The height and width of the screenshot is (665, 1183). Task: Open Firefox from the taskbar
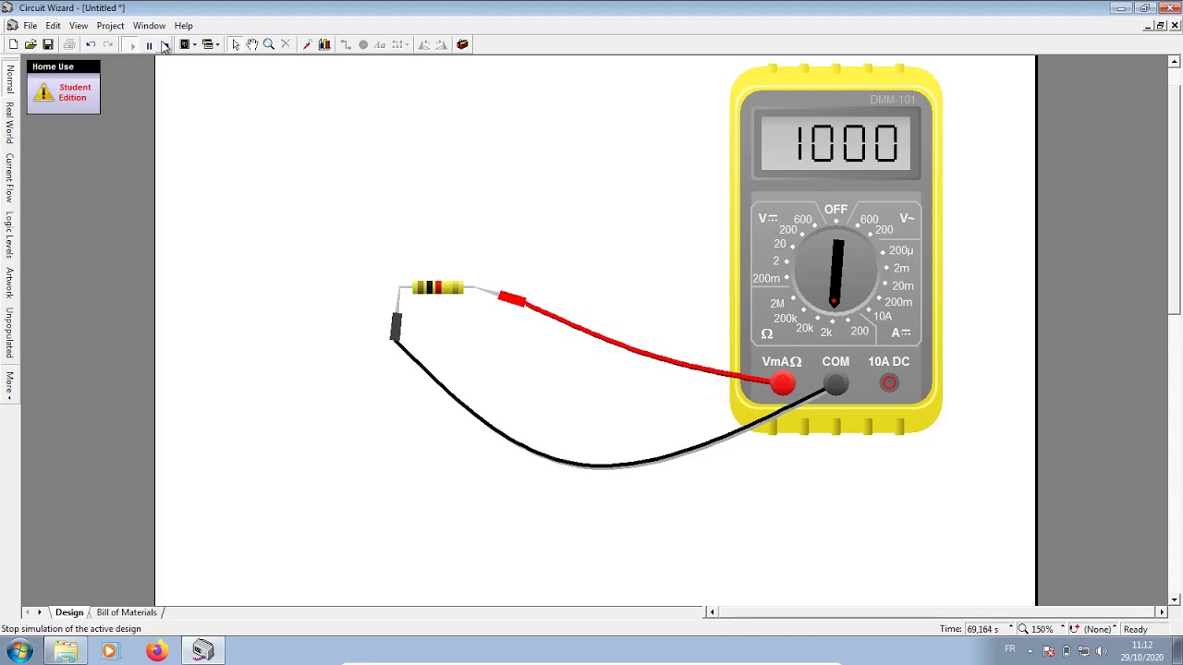pos(157,651)
